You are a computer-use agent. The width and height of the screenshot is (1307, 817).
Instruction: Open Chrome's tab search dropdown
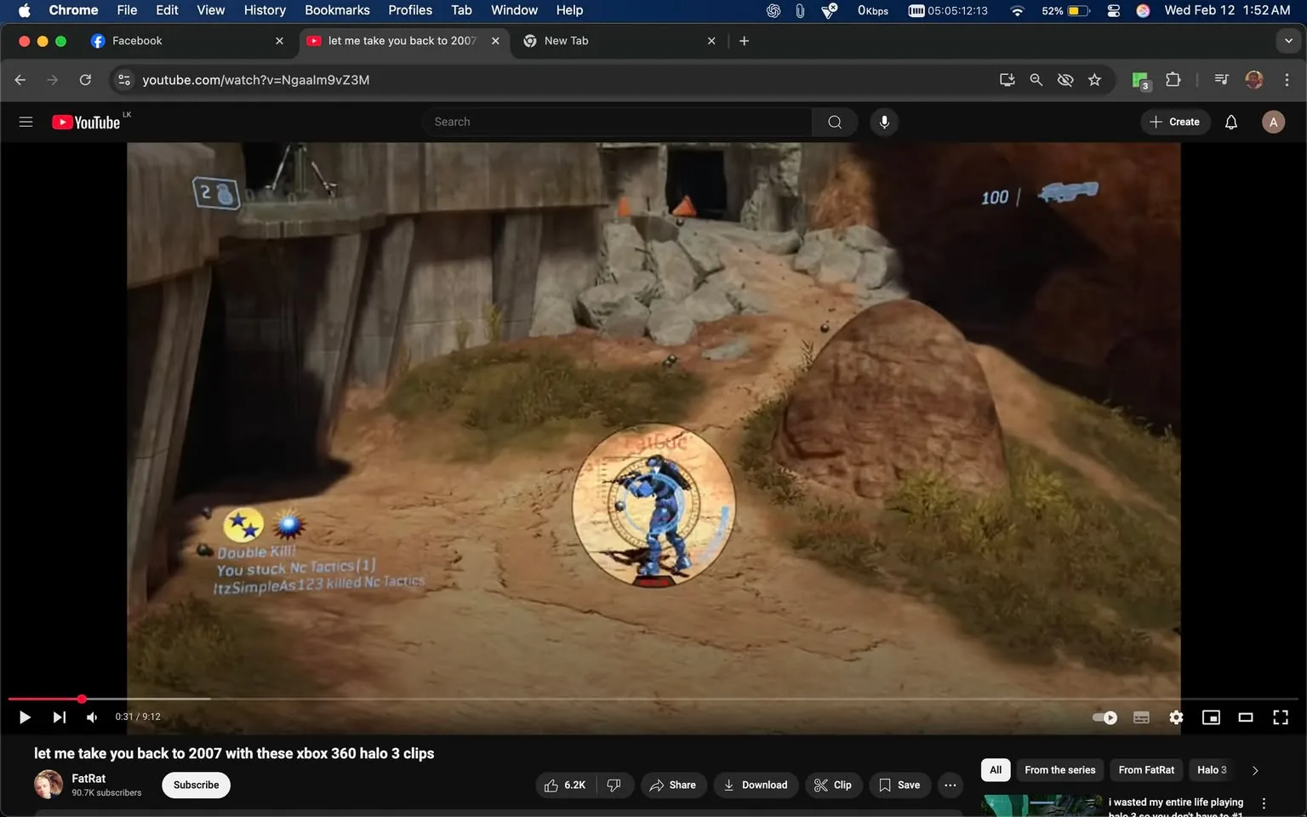pyautogui.click(x=1288, y=40)
